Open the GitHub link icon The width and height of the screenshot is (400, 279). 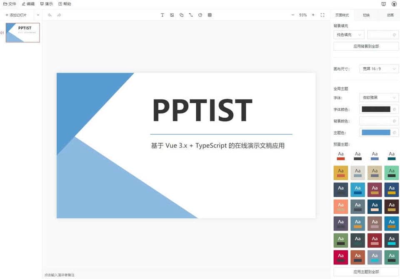click(x=394, y=4)
